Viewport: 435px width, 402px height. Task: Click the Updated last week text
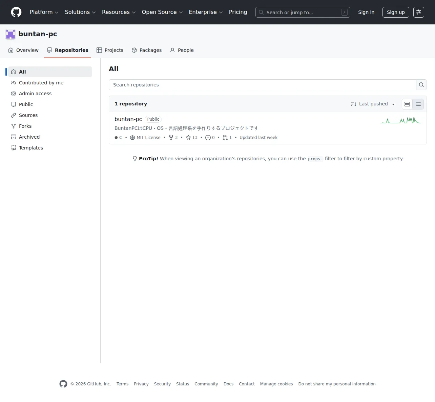click(x=258, y=138)
